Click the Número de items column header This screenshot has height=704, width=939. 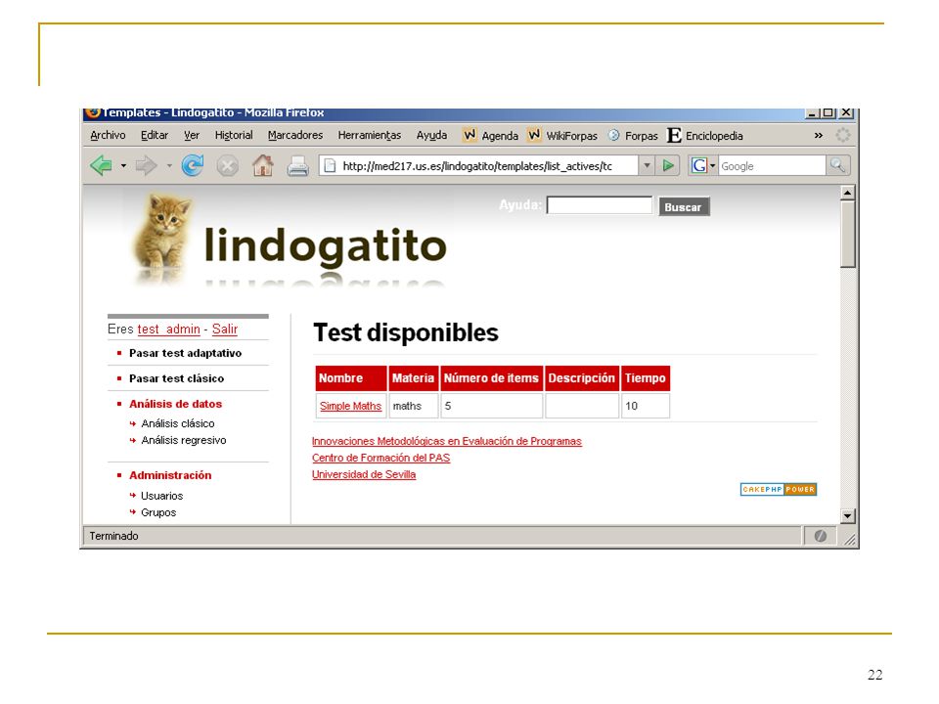coord(491,378)
